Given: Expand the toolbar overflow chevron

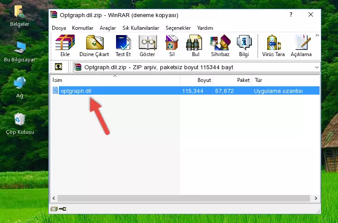Looking at the screenshot, I should pos(317,35).
